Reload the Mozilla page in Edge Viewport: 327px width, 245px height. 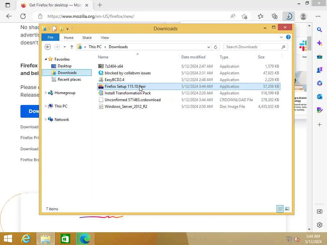point(23,16)
